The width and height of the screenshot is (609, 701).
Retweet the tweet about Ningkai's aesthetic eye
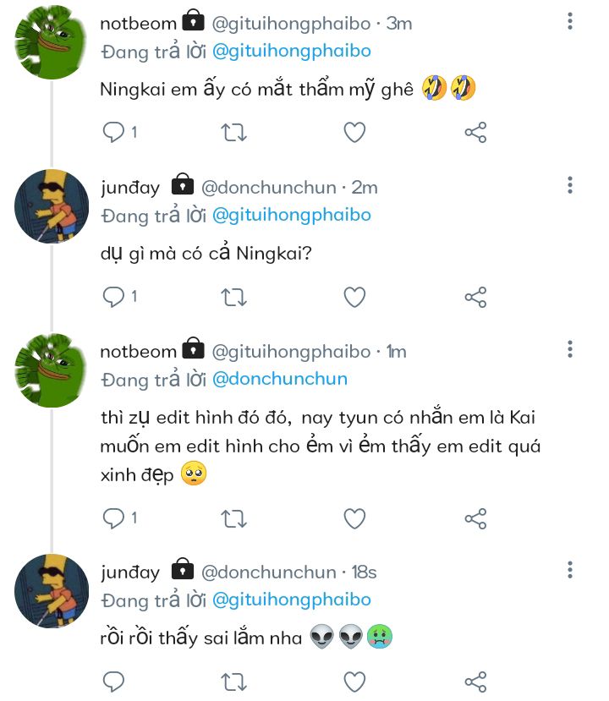click(233, 132)
